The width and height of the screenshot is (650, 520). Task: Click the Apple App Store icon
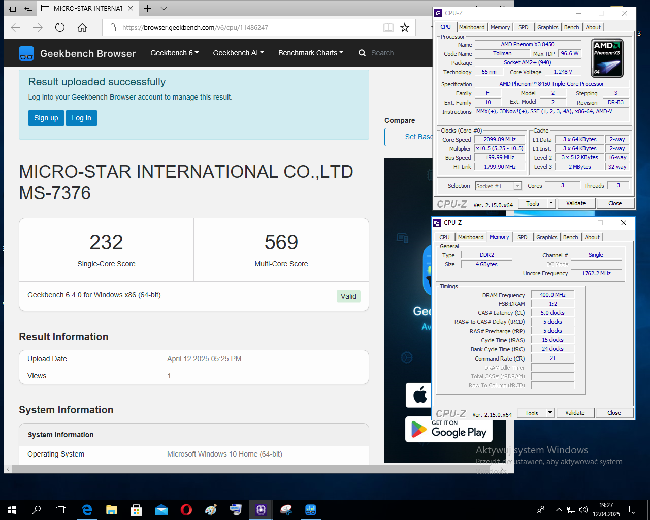point(419,395)
